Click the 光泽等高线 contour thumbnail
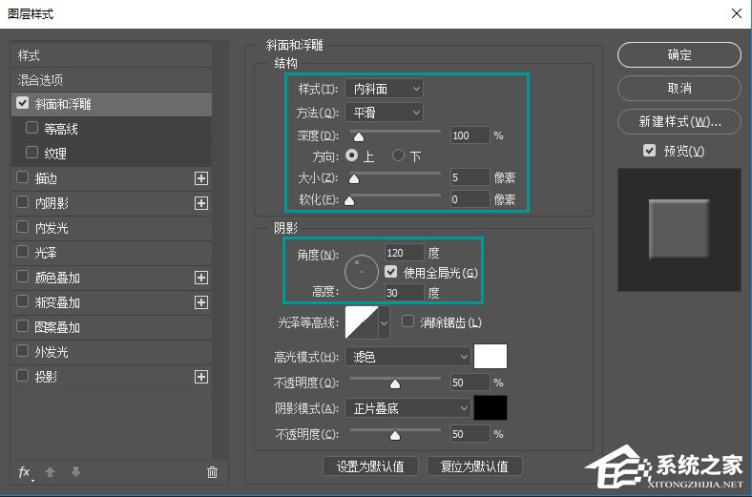 pos(362,323)
